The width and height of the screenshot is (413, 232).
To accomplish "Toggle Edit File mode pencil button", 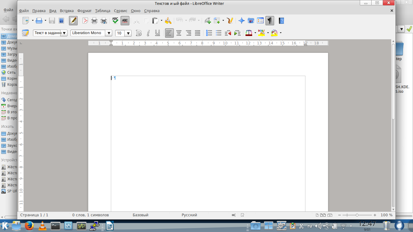I will pos(73,21).
